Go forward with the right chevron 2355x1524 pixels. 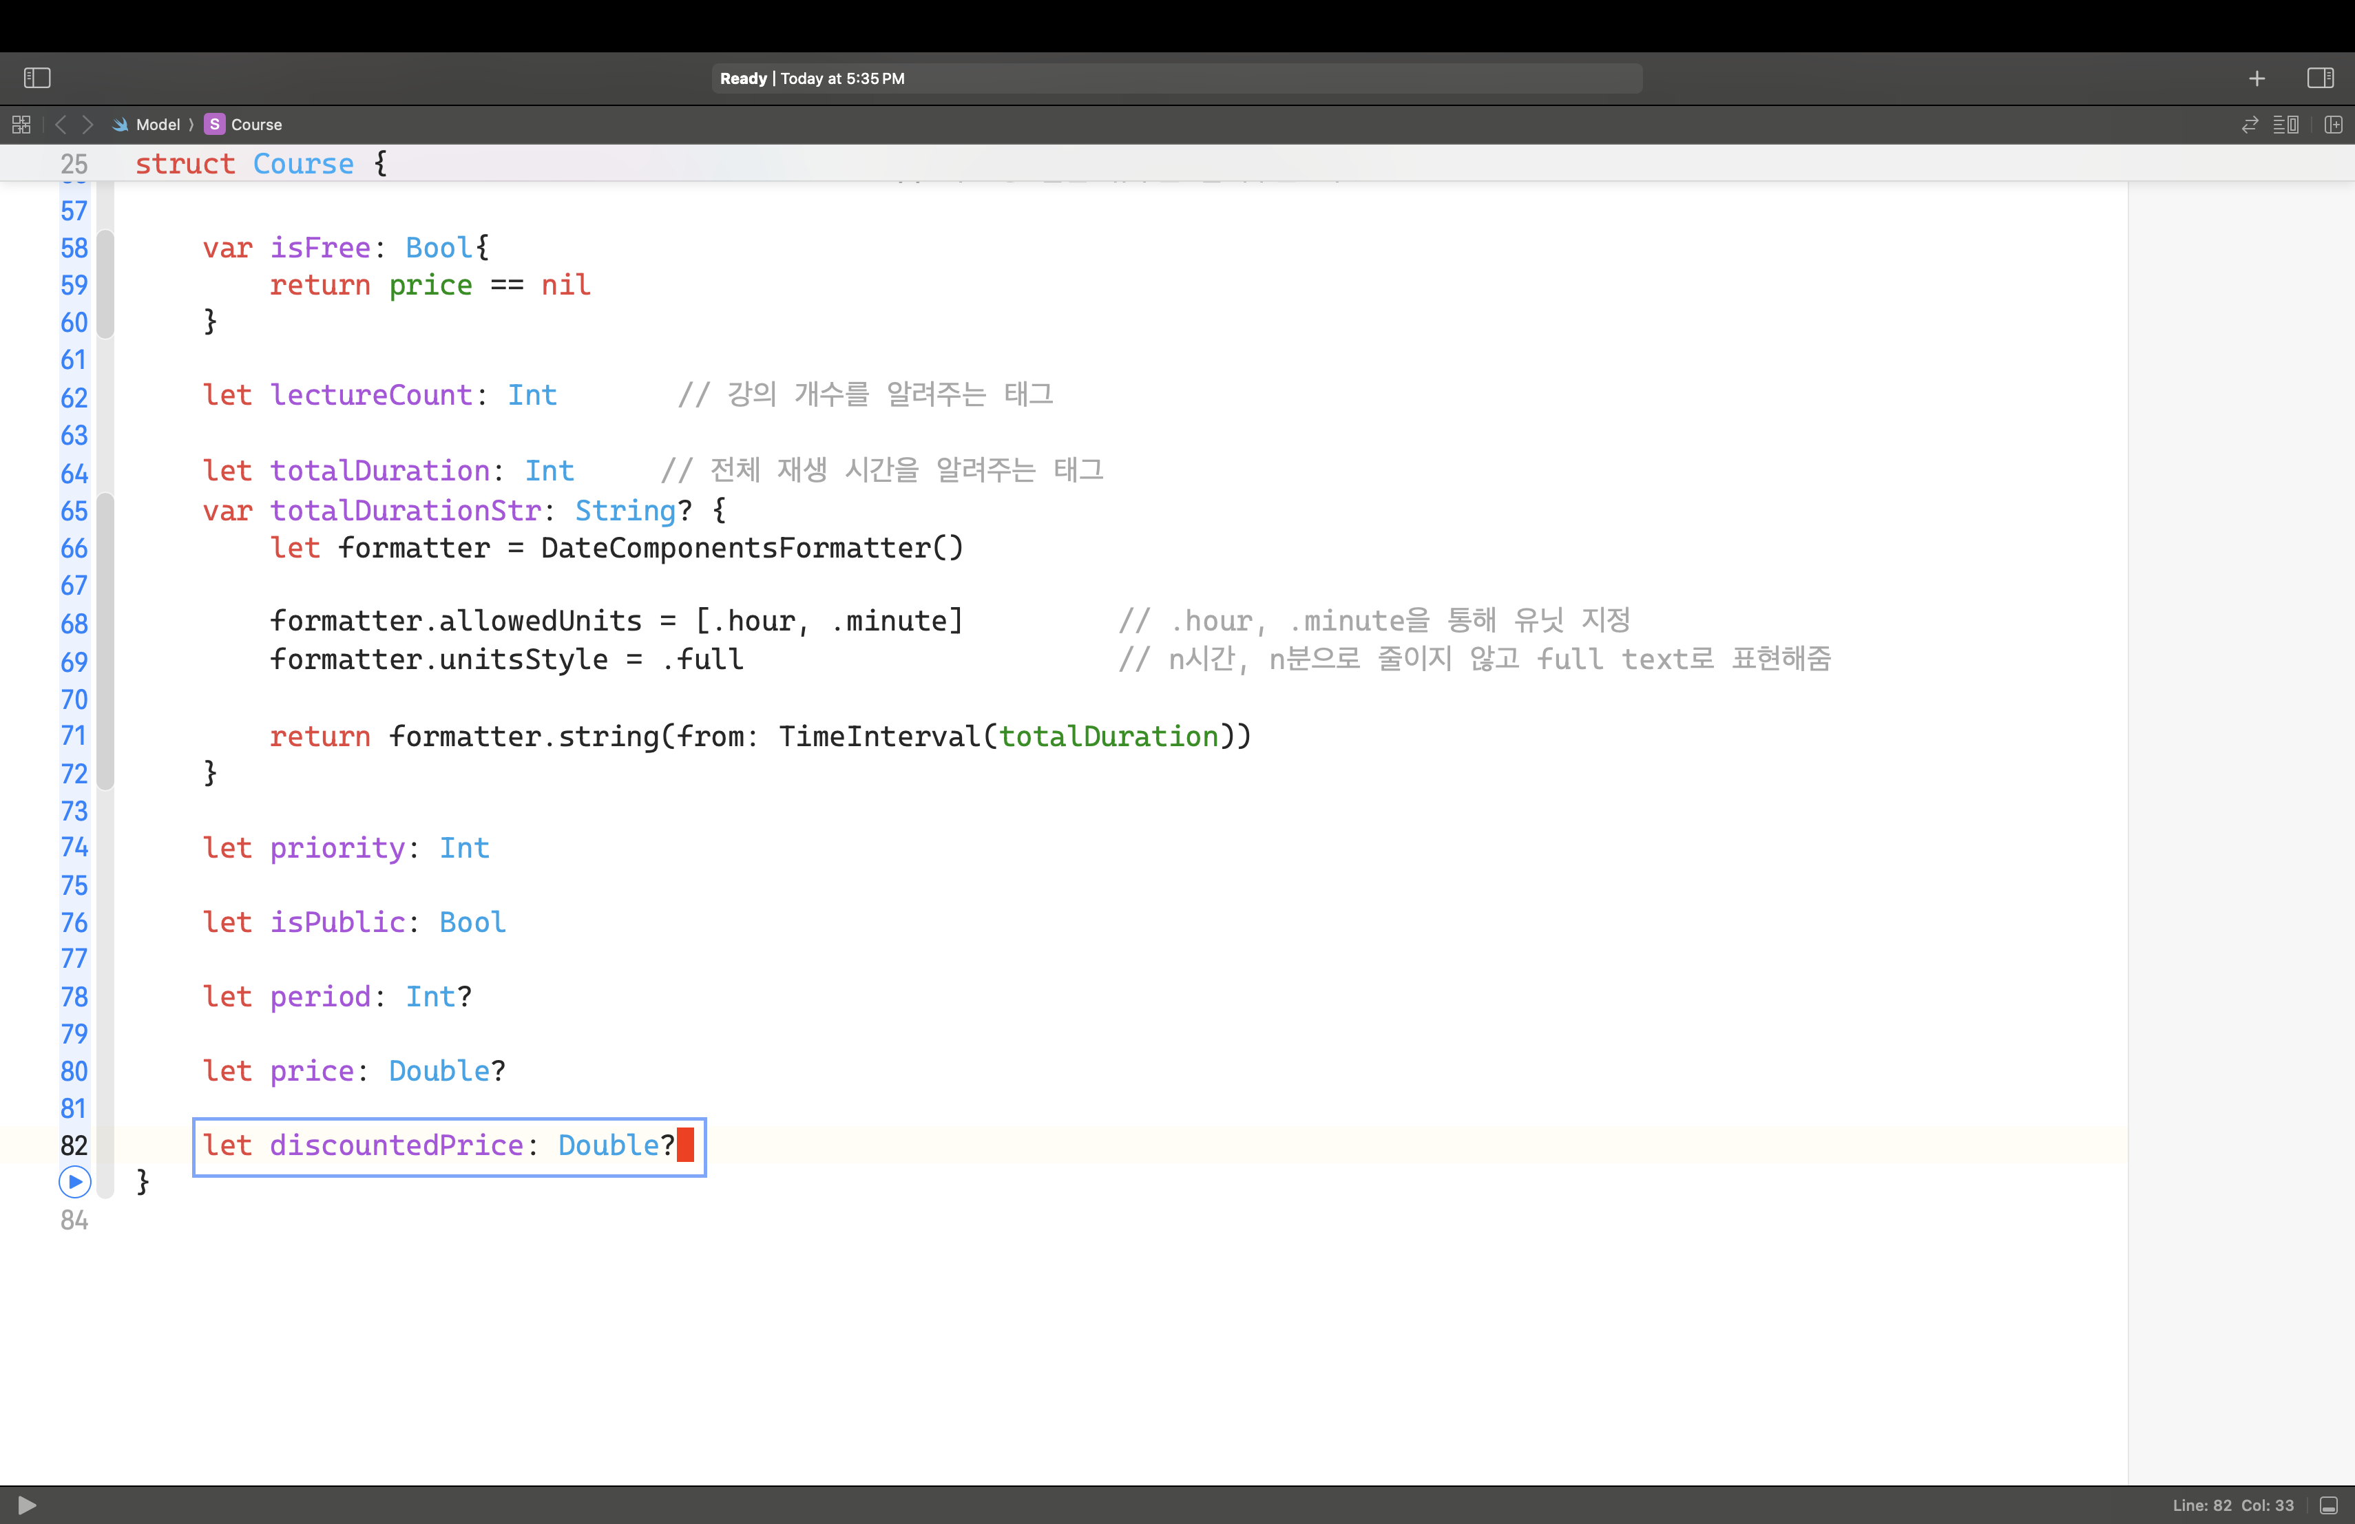87,125
